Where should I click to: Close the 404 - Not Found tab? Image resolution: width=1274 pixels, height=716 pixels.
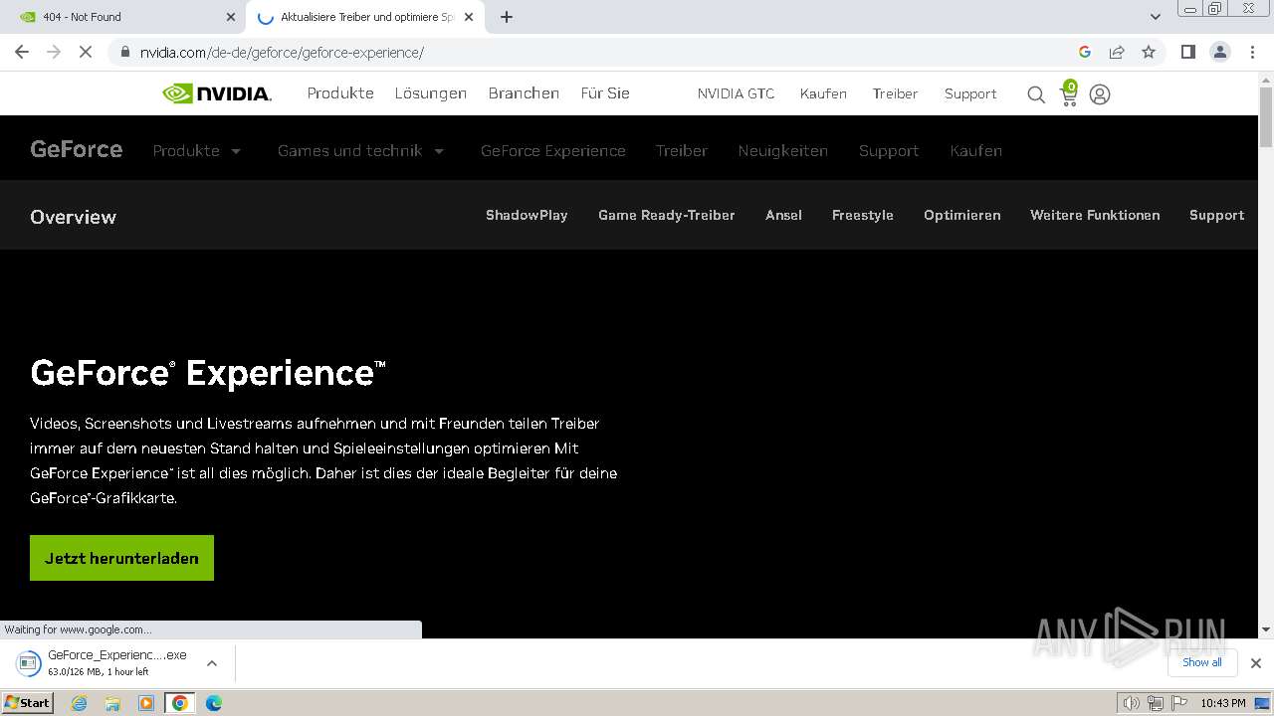point(231,17)
